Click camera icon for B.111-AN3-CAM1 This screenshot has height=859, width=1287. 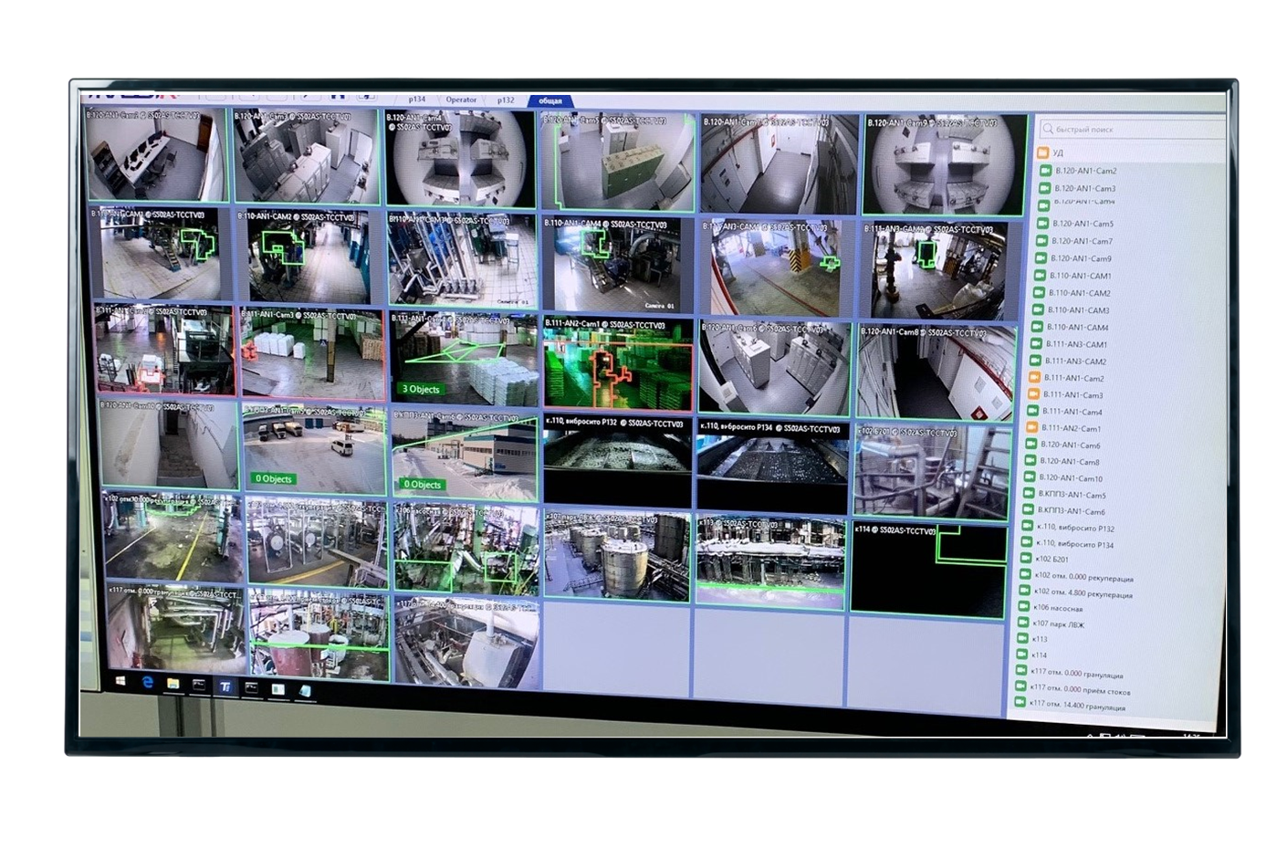pyautogui.click(x=1036, y=344)
